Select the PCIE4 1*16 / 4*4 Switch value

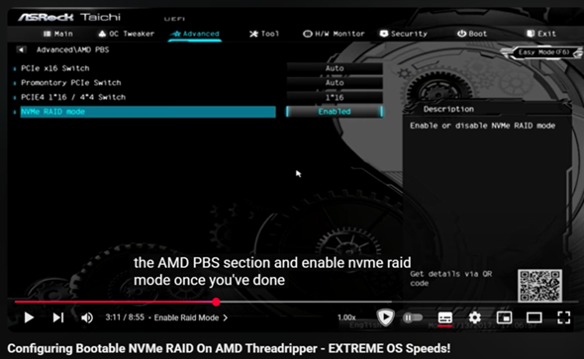tap(335, 97)
